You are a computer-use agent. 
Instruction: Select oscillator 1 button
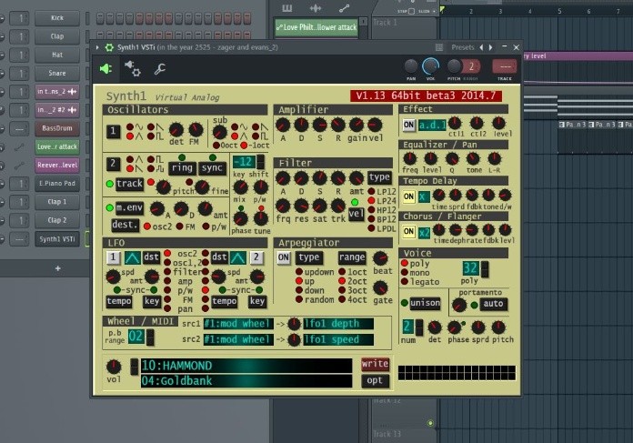point(114,131)
